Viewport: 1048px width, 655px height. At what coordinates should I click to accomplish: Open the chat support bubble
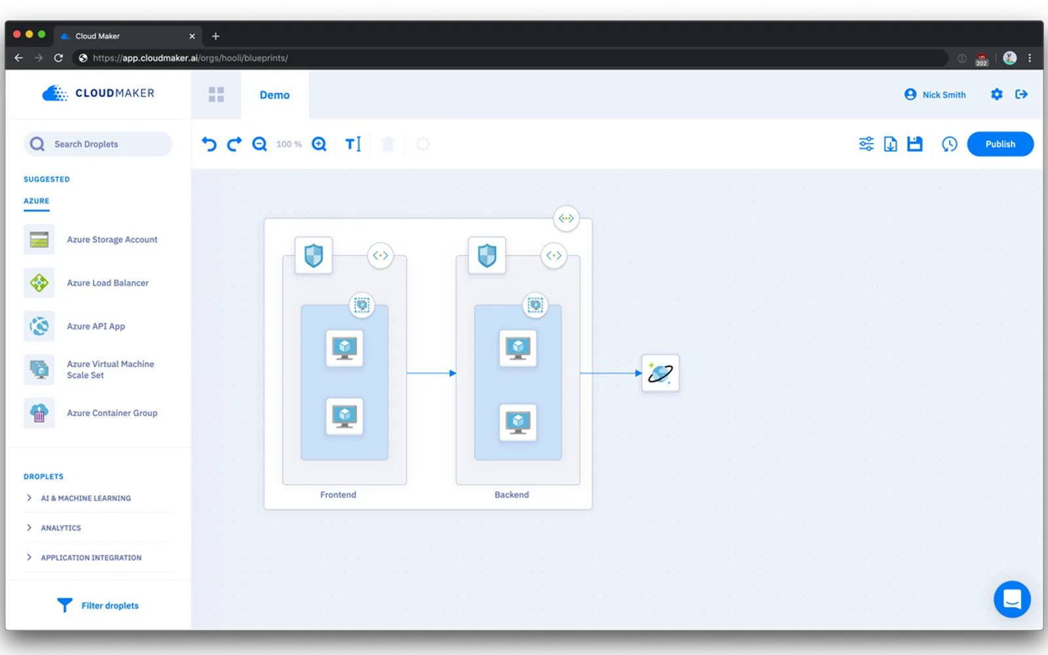point(1012,599)
